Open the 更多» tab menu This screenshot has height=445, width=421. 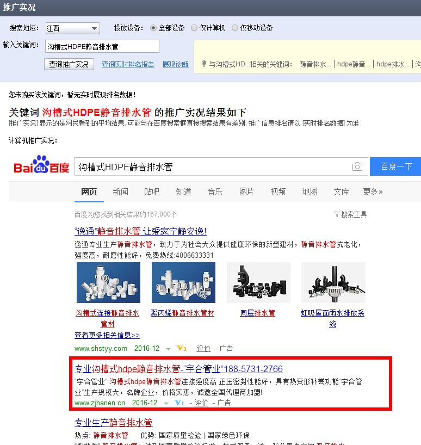(373, 192)
